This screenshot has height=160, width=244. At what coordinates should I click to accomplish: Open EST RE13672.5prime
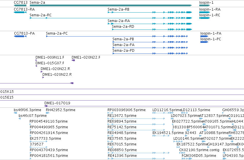pos(122,116)
